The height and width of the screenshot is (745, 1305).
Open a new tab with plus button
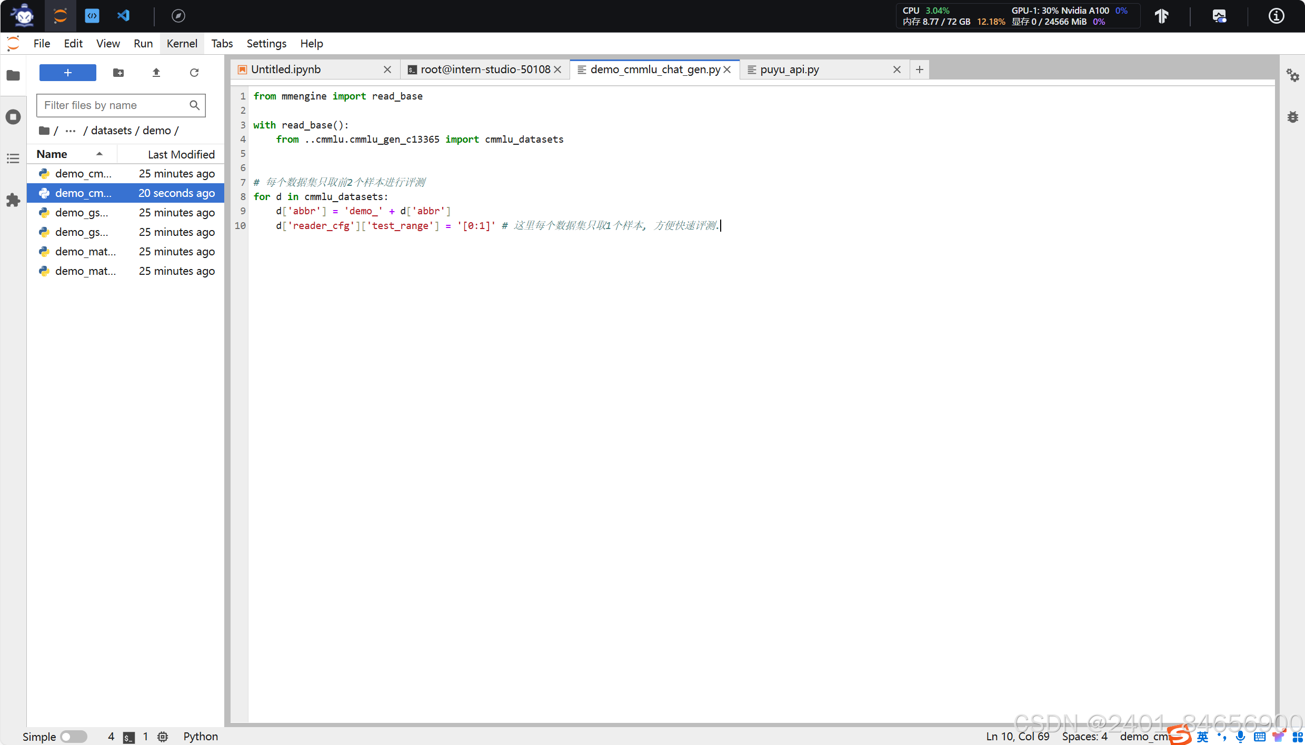919,69
